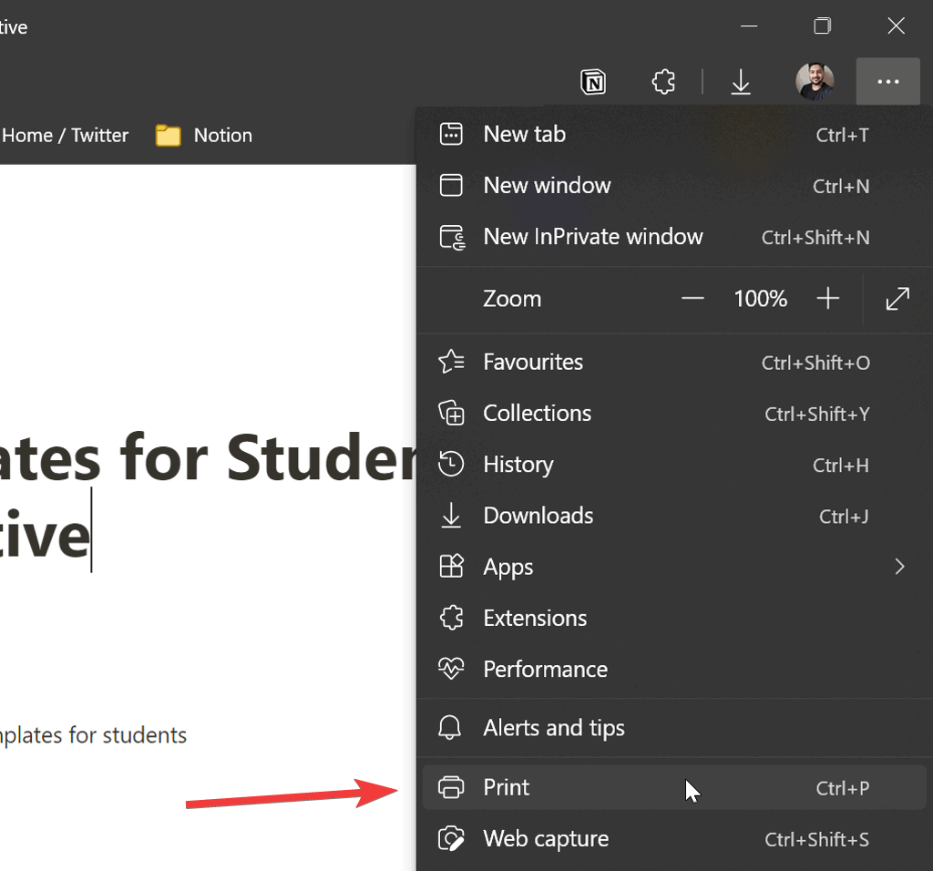Open the Home / Twitter bookmark
The image size is (933, 871).
pyautogui.click(x=64, y=136)
